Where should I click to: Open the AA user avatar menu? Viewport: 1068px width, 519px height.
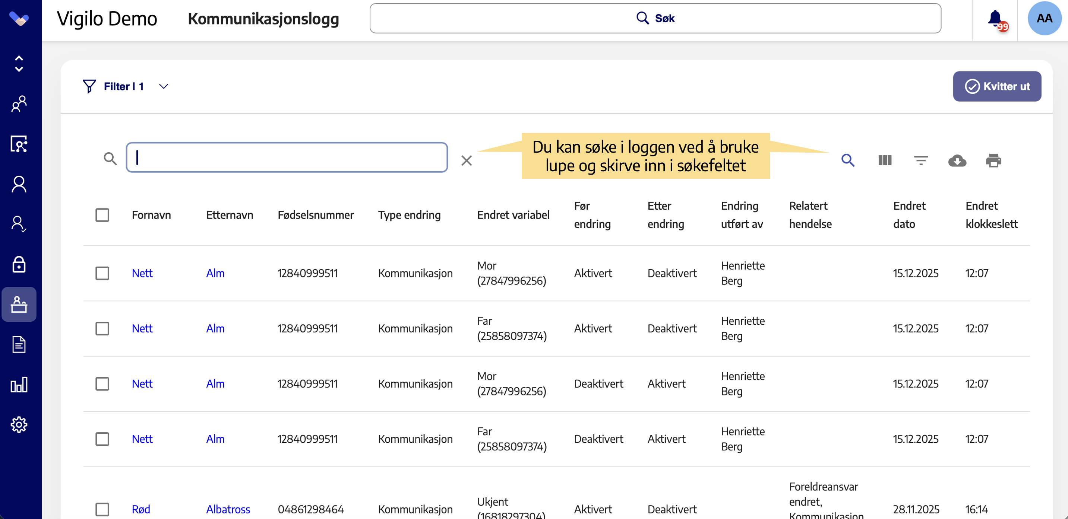coord(1045,18)
